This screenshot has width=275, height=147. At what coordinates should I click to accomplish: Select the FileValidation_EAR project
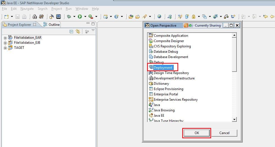point(28,37)
